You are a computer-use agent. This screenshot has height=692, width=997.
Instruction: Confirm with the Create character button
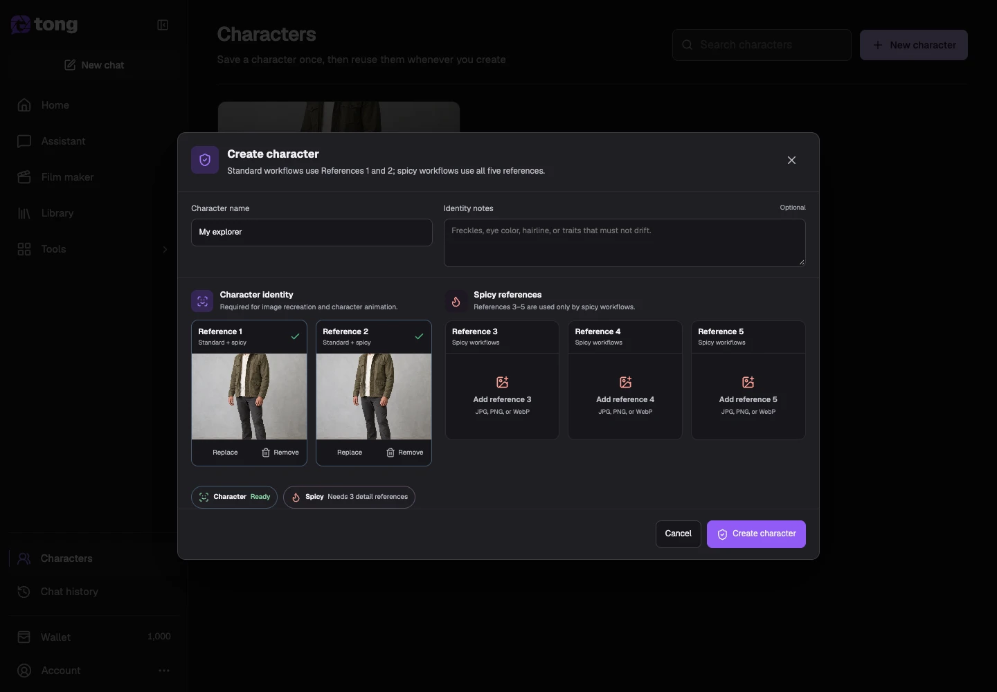click(756, 534)
